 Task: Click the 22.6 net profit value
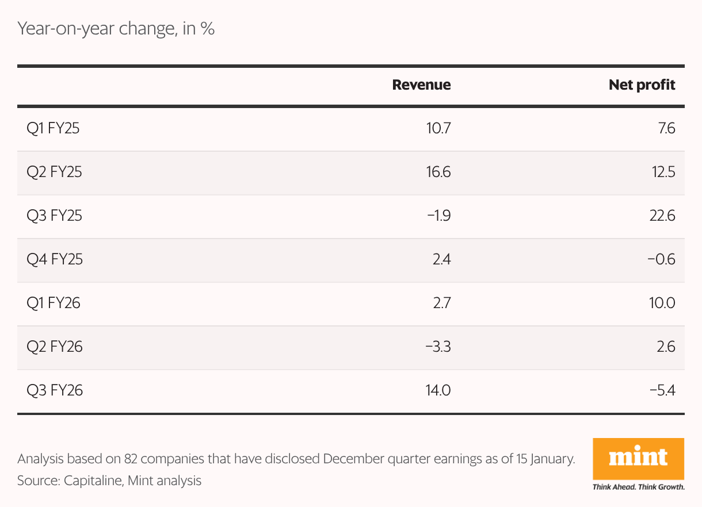coord(661,216)
